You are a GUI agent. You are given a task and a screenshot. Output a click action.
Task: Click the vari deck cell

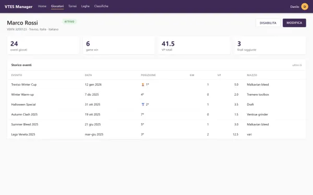pyautogui.click(x=249, y=134)
